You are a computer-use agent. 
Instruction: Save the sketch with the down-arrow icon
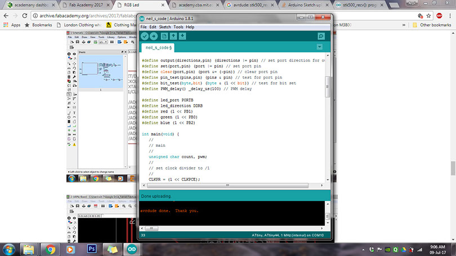point(182,36)
